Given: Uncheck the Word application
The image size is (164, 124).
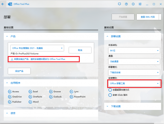Looking at the screenshot, I should (30, 102).
